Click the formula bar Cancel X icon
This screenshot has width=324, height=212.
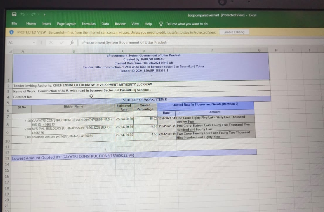[x=51, y=43]
